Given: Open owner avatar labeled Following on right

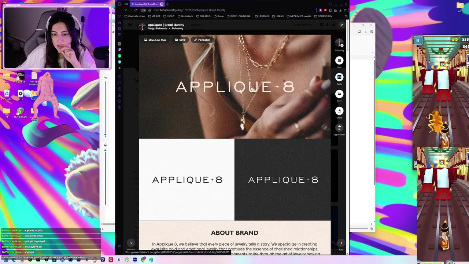Looking at the screenshot, I should (x=339, y=43).
